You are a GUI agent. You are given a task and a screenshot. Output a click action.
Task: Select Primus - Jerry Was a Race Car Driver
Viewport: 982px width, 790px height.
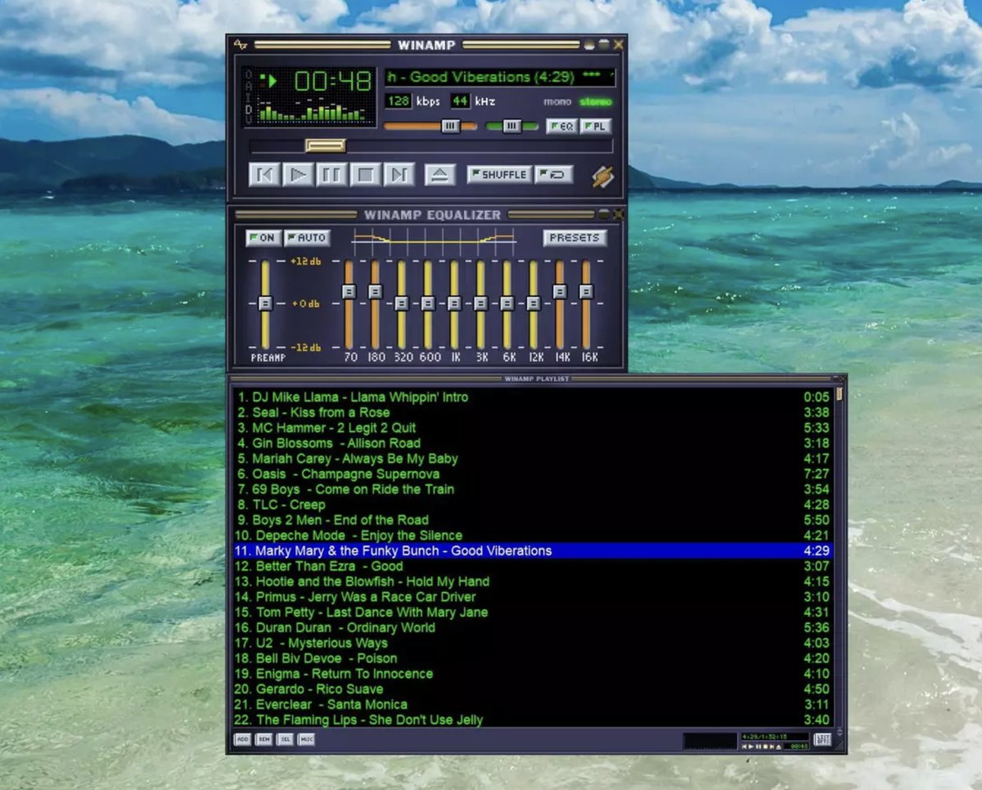coord(533,597)
